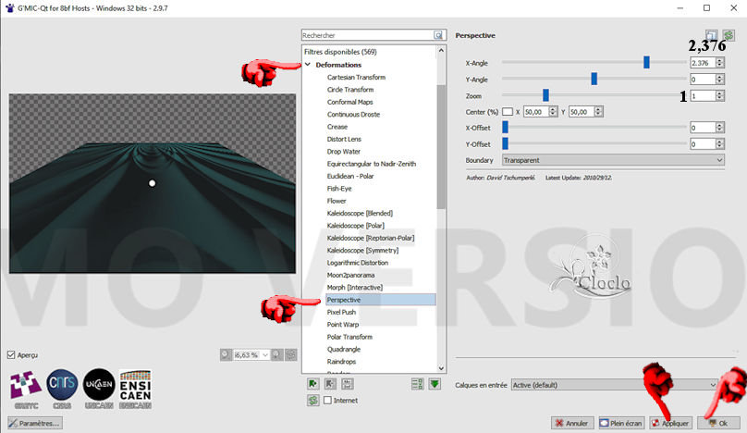Toggle the Aperçu preview checkbox
This screenshot has height=433, width=747.
pos(11,354)
